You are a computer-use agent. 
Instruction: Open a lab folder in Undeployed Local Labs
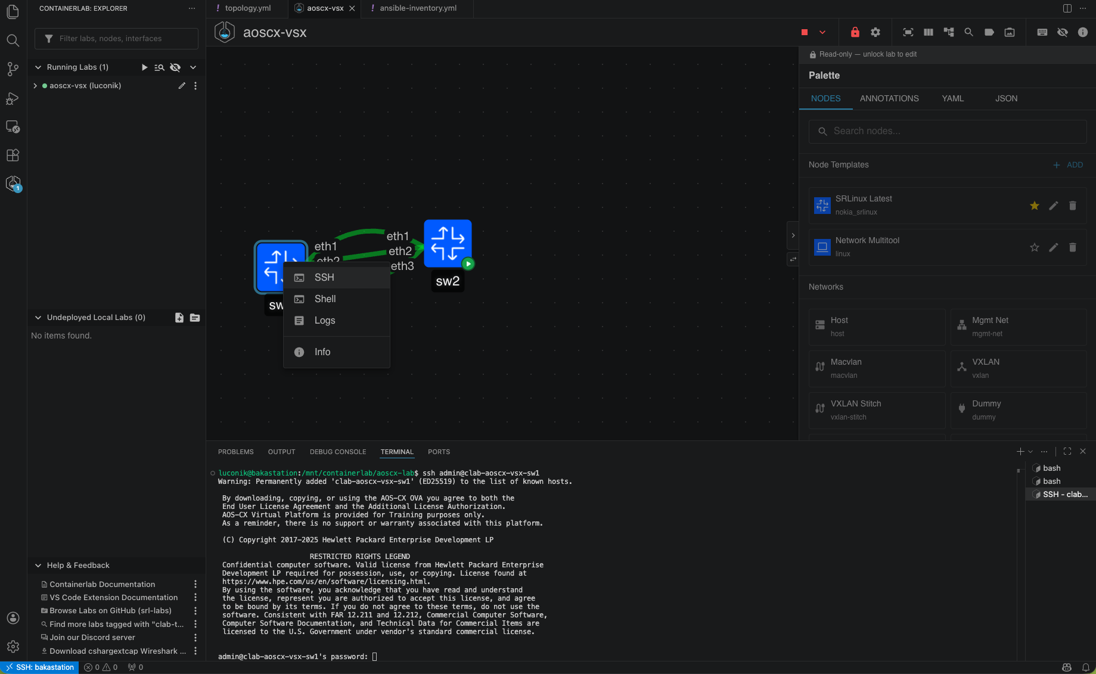coord(195,318)
